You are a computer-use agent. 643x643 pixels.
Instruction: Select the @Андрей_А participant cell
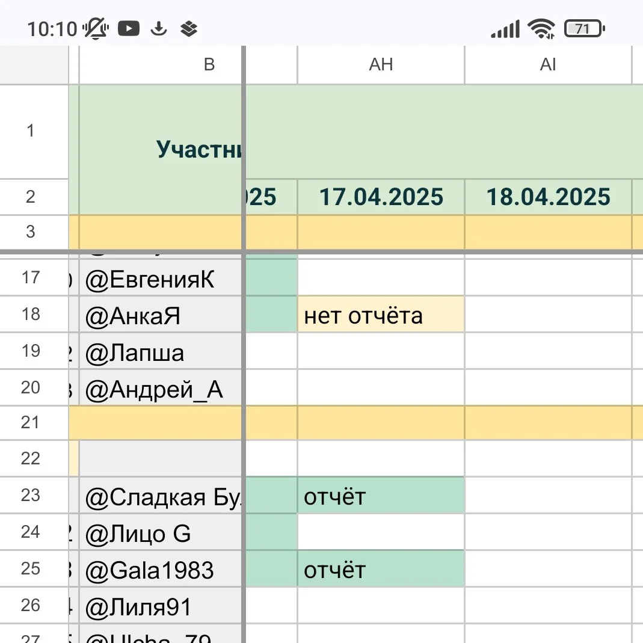point(160,390)
